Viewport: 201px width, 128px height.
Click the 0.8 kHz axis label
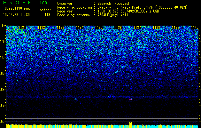[3, 90]
